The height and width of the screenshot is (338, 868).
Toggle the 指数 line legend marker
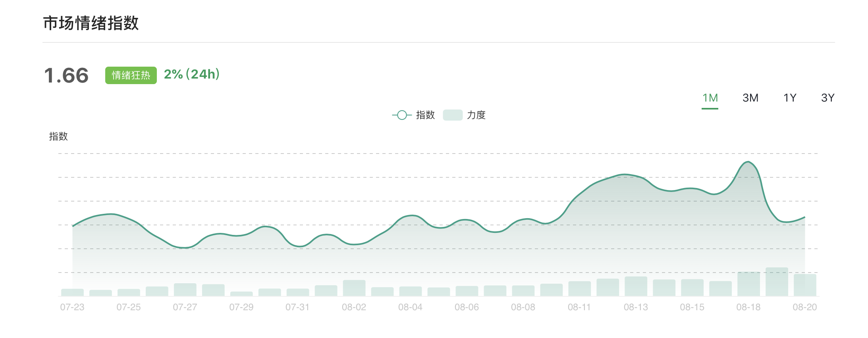click(x=402, y=115)
